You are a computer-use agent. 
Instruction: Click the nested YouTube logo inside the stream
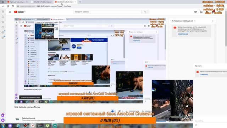(28, 26)
